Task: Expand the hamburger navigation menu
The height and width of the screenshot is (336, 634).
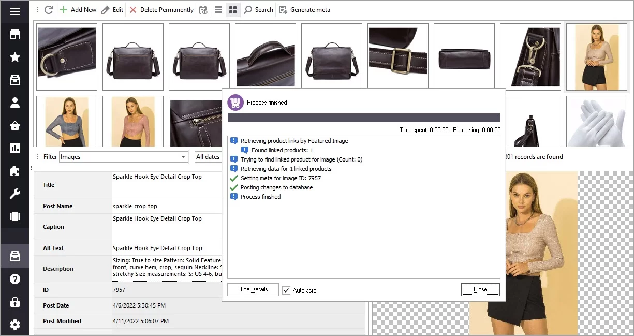Action: click(14, 10)
